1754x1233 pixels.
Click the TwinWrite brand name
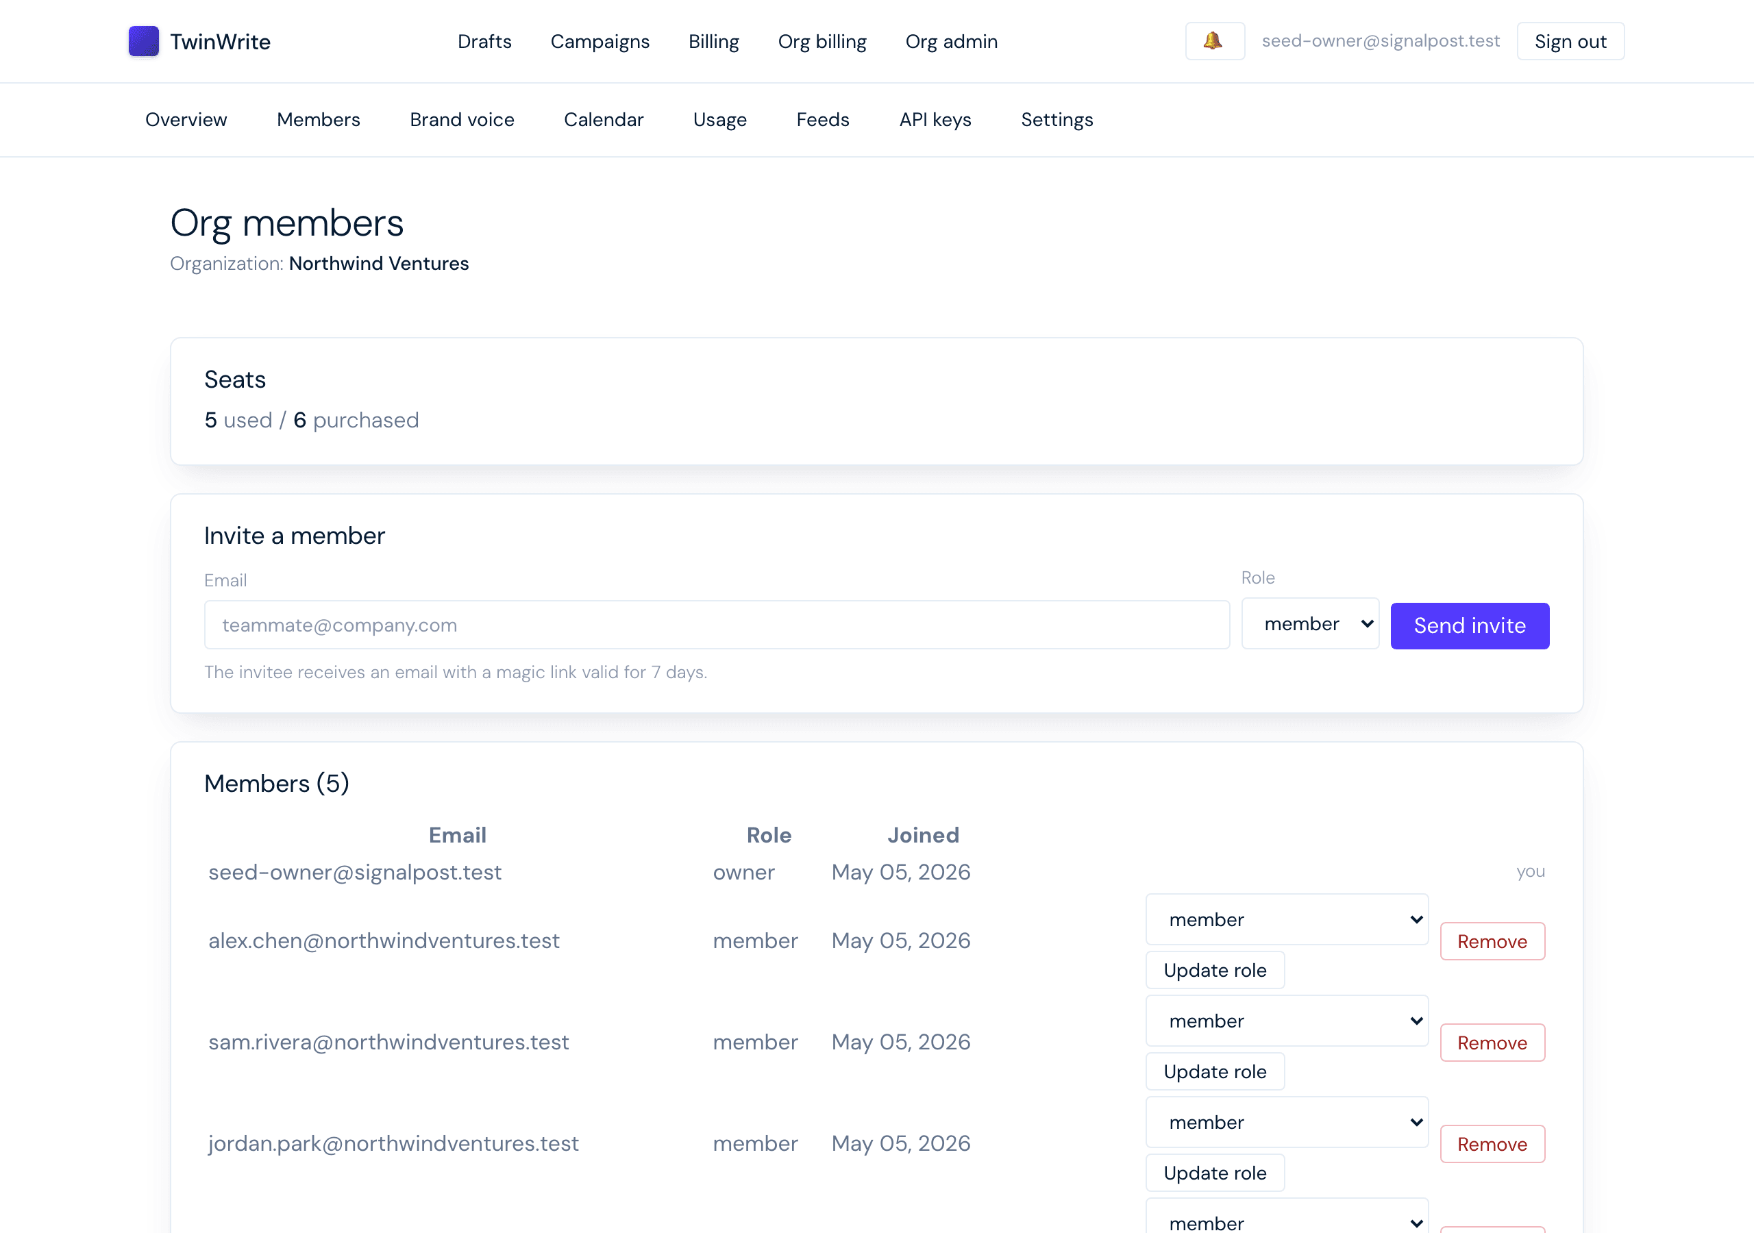(x=220, y=41)
